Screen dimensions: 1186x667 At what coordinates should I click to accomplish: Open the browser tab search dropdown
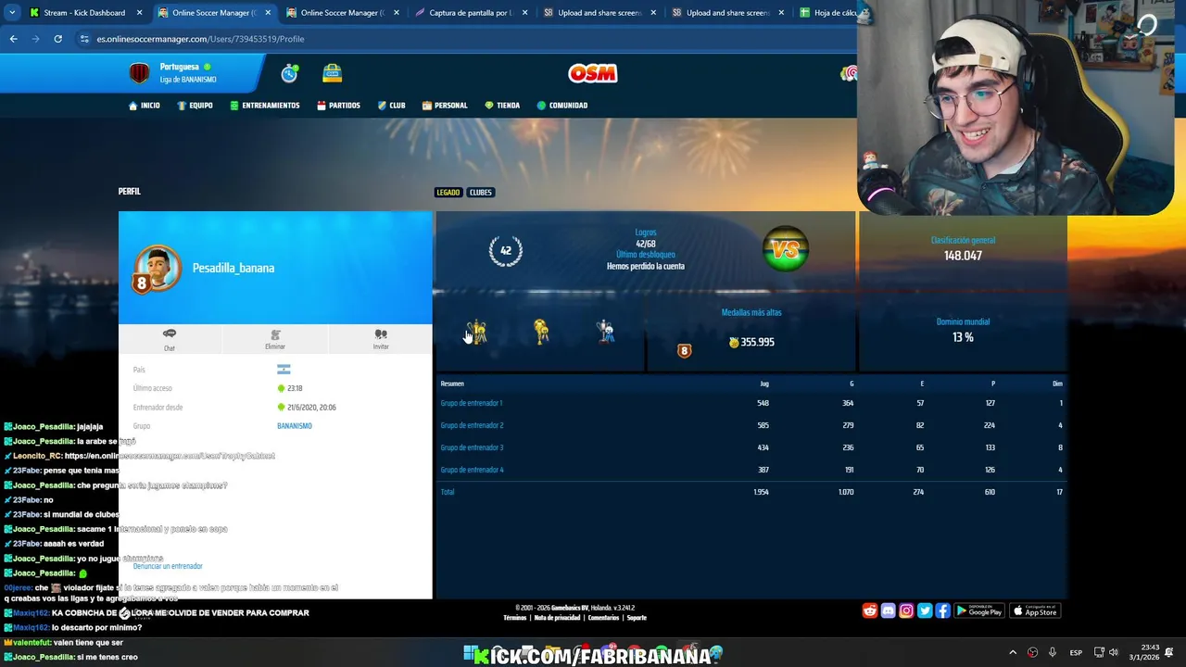click(12, 13)
